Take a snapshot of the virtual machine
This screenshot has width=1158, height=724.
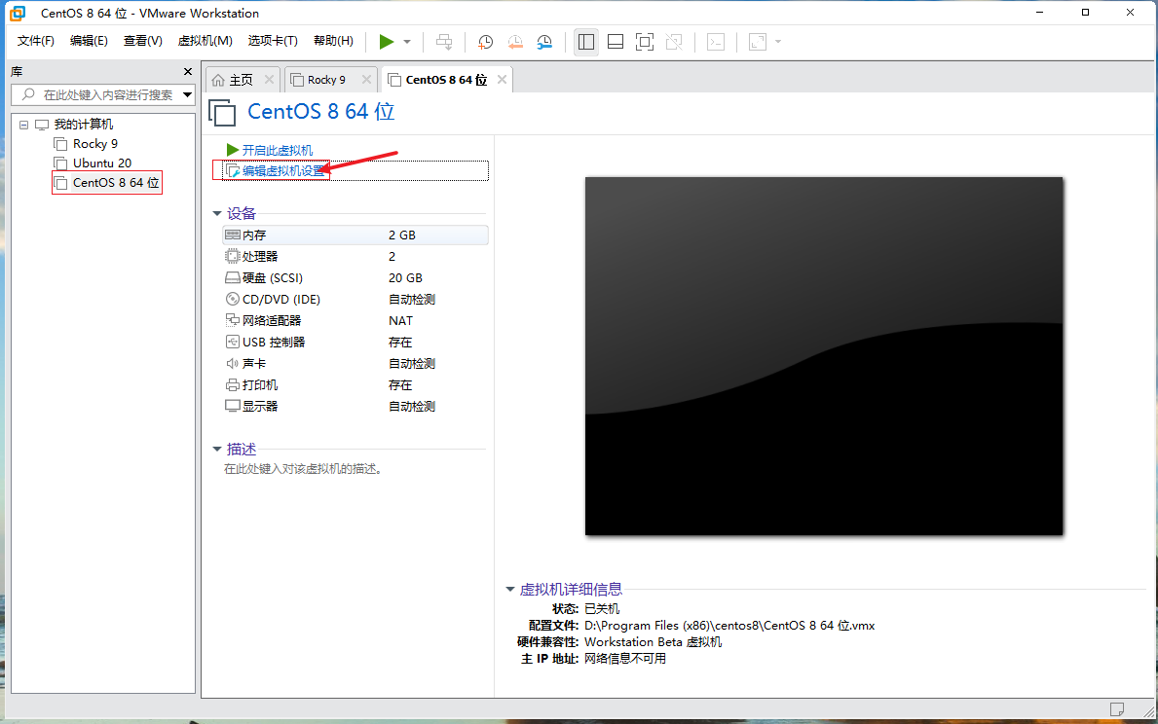485,42
